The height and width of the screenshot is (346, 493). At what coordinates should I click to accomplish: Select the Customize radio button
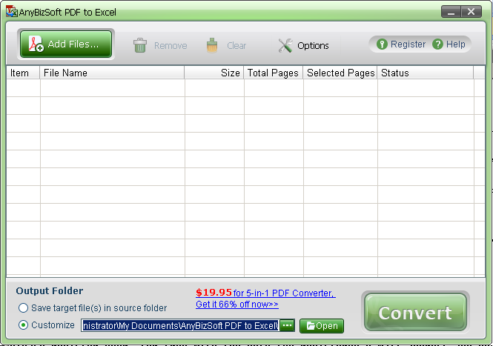tap(23, 325)
